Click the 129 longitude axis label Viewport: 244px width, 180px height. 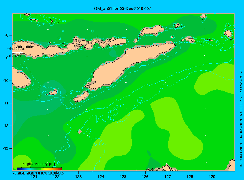pyautogui.click(x=212, y=177)
